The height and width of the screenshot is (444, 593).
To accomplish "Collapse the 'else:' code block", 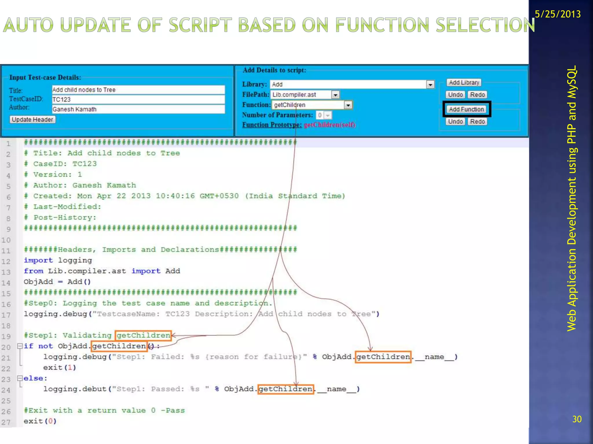I will [20, 378].
